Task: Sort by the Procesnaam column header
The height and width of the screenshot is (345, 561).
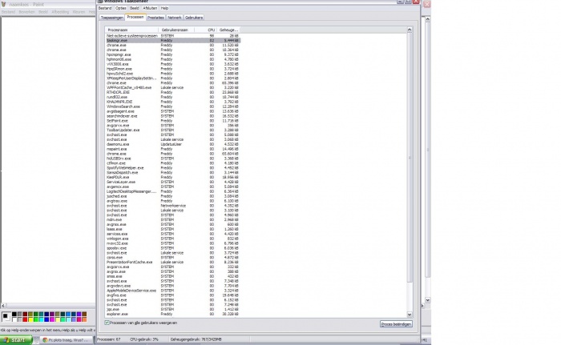Action: tap(132, 30)
